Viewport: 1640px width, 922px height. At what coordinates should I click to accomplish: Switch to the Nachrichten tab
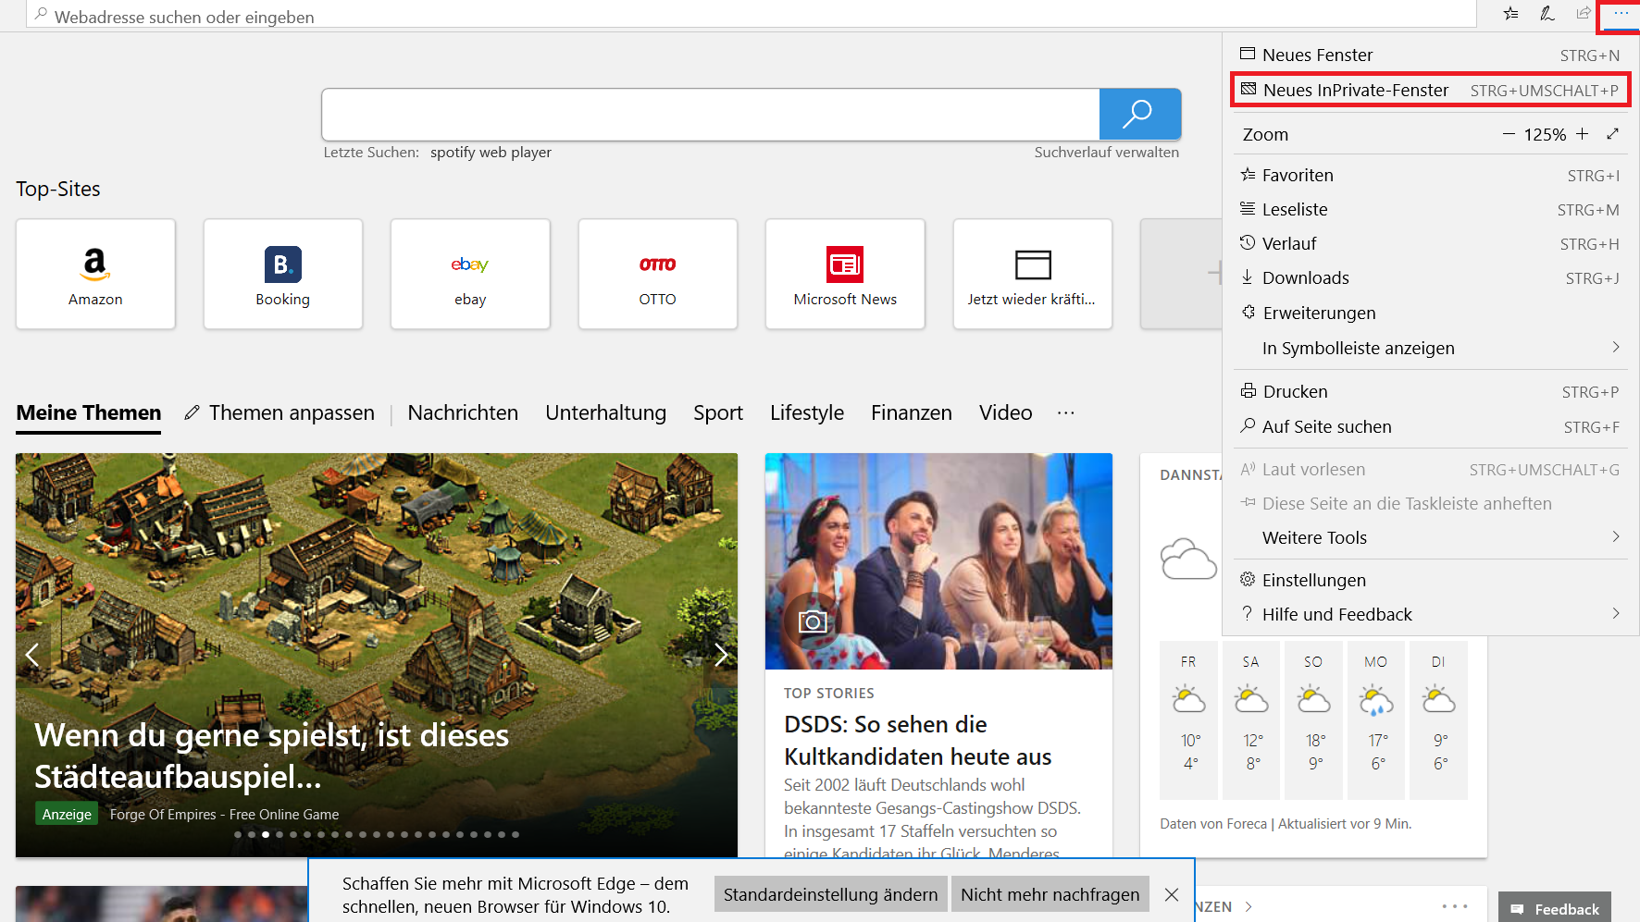pos(463,412)
